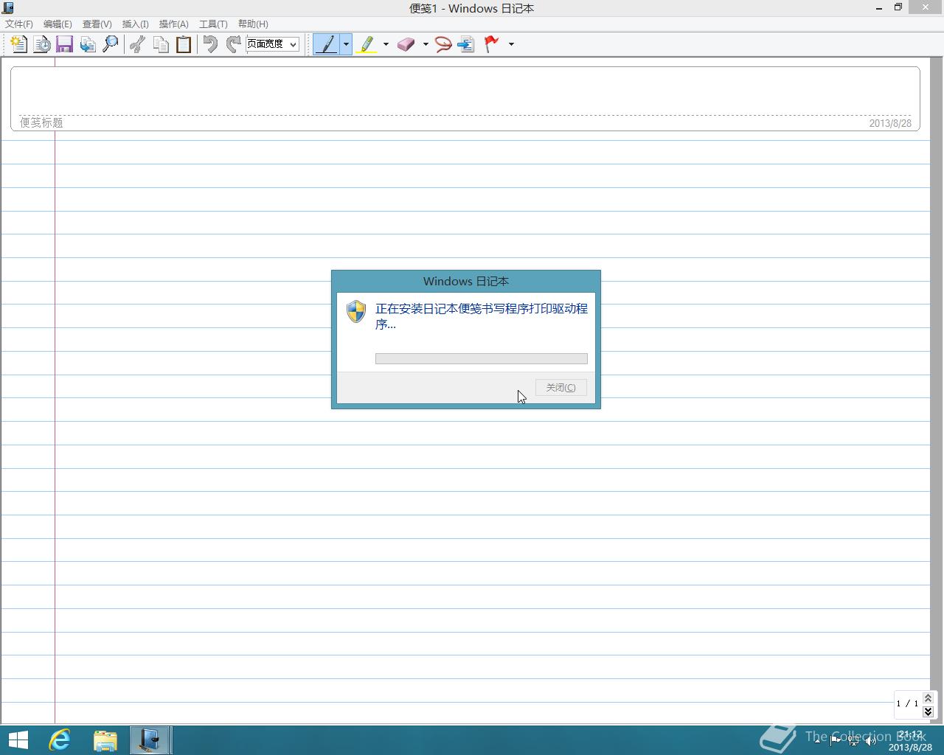
Task: Redo the last action
Action: click(234, 44)
